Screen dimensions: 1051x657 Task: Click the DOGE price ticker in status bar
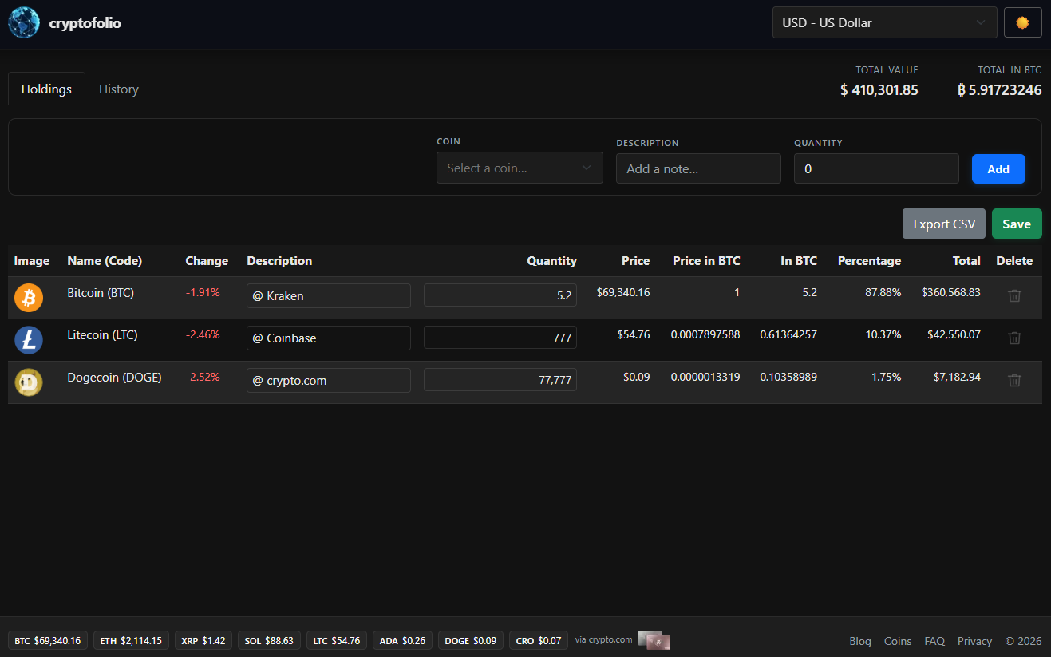470,639
